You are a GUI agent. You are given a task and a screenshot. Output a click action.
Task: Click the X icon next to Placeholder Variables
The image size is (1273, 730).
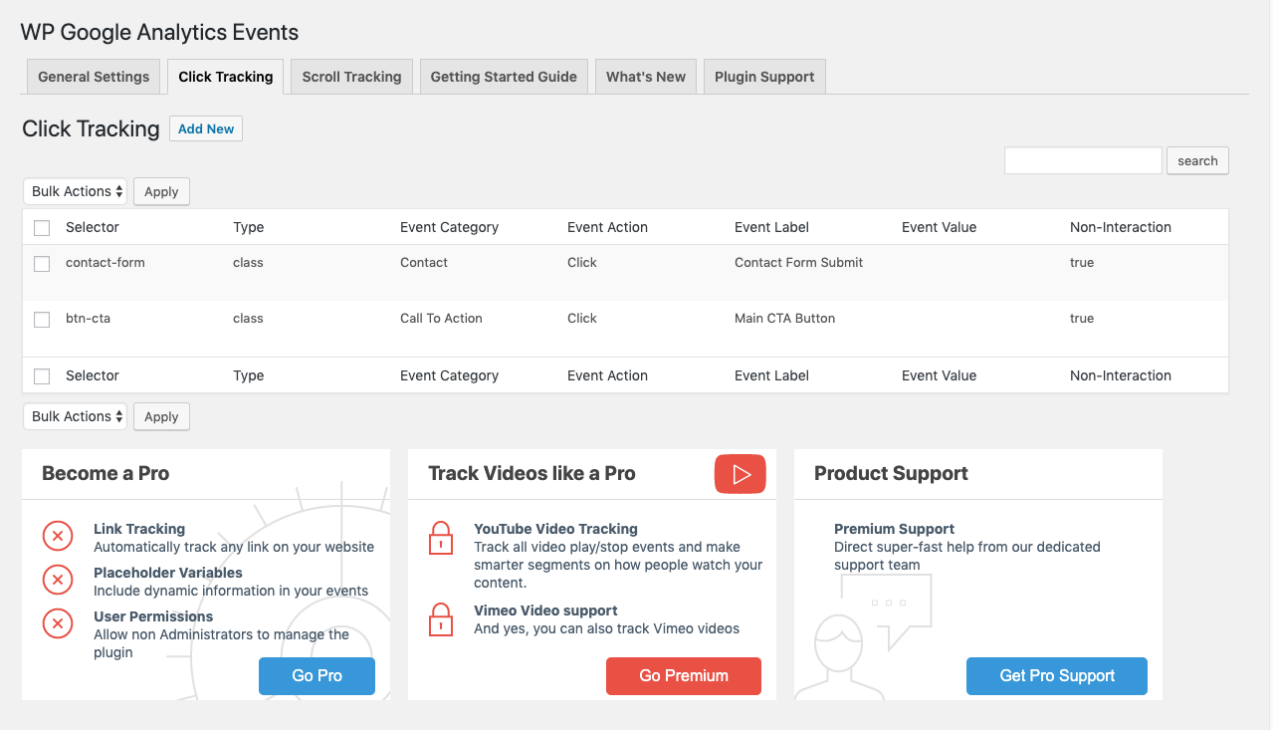[x=58, y=581]
